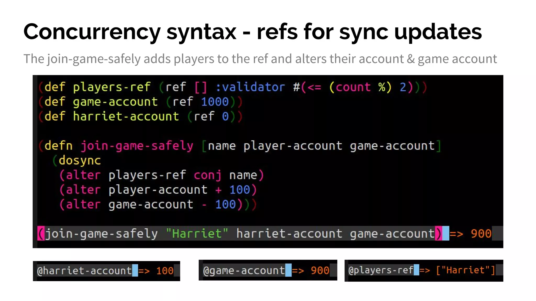The width and height of the screenshot is (536, 301).
Task: Click the '@players-ref' expression
Action: pyautogui.click(x=381, y=270)
